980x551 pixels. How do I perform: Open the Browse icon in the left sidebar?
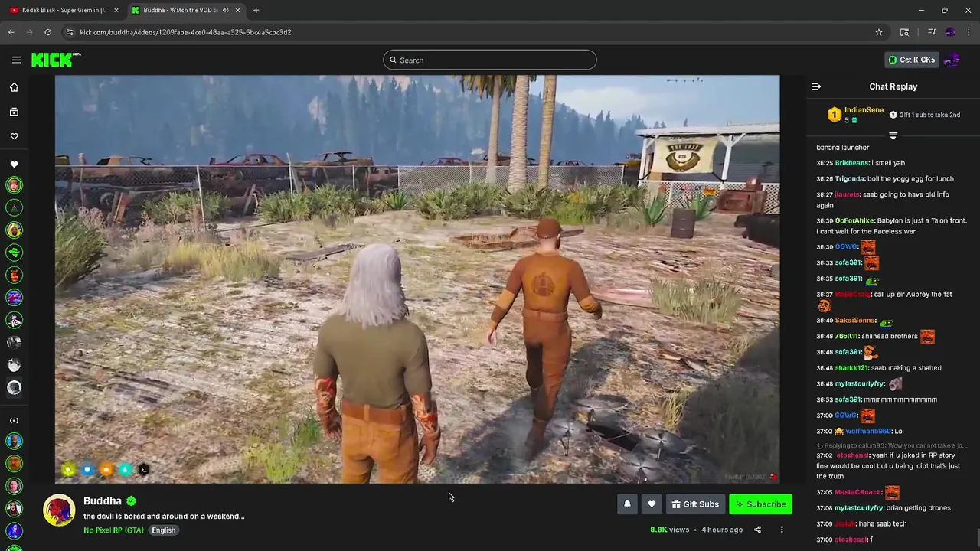(14, 112)
